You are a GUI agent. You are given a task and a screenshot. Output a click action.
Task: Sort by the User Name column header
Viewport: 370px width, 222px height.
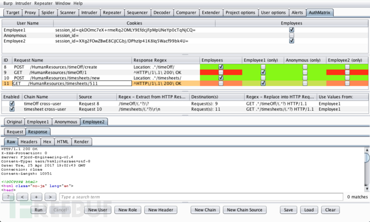click(x=27, y=23)
